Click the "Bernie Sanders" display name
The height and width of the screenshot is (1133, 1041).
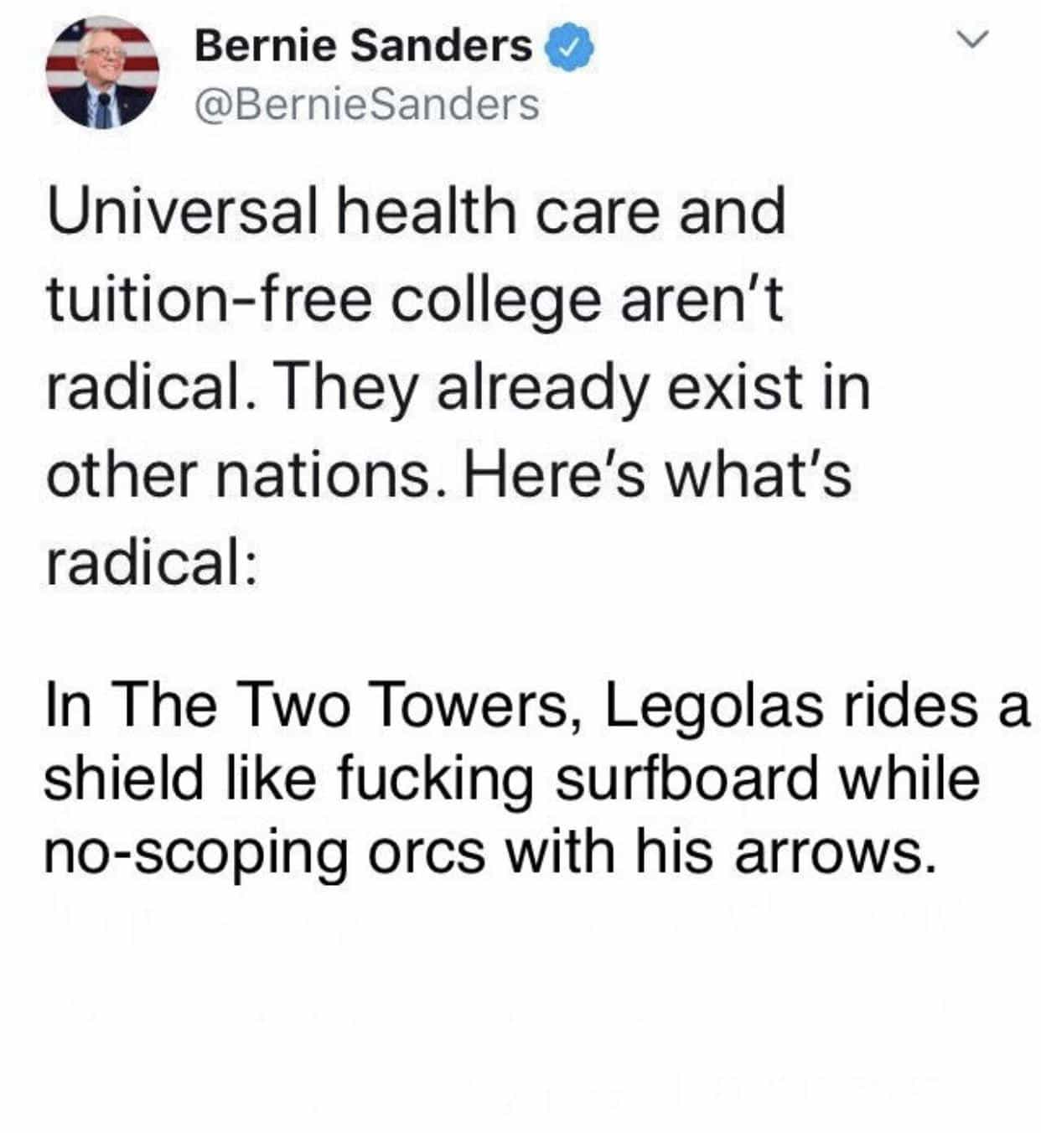pyautogui.click(x=362, y=46)
